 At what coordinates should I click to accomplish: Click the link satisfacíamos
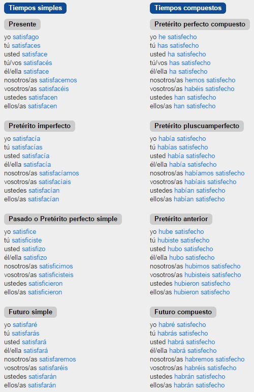(x=59, y=173)
